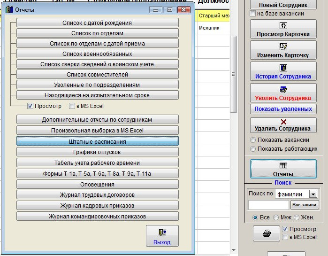Toggle Просмотр checkbox beside printer button
This screenshot has width=328, height=256.
click(285, 229)
